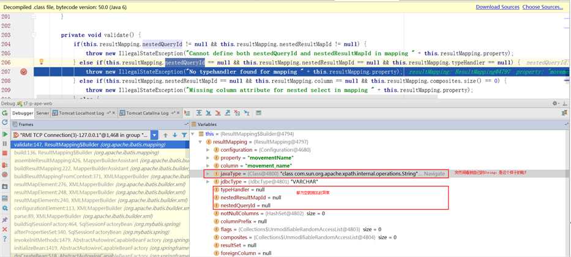
Task: Click the Download Sources link
Action: (x=498, y=7)
